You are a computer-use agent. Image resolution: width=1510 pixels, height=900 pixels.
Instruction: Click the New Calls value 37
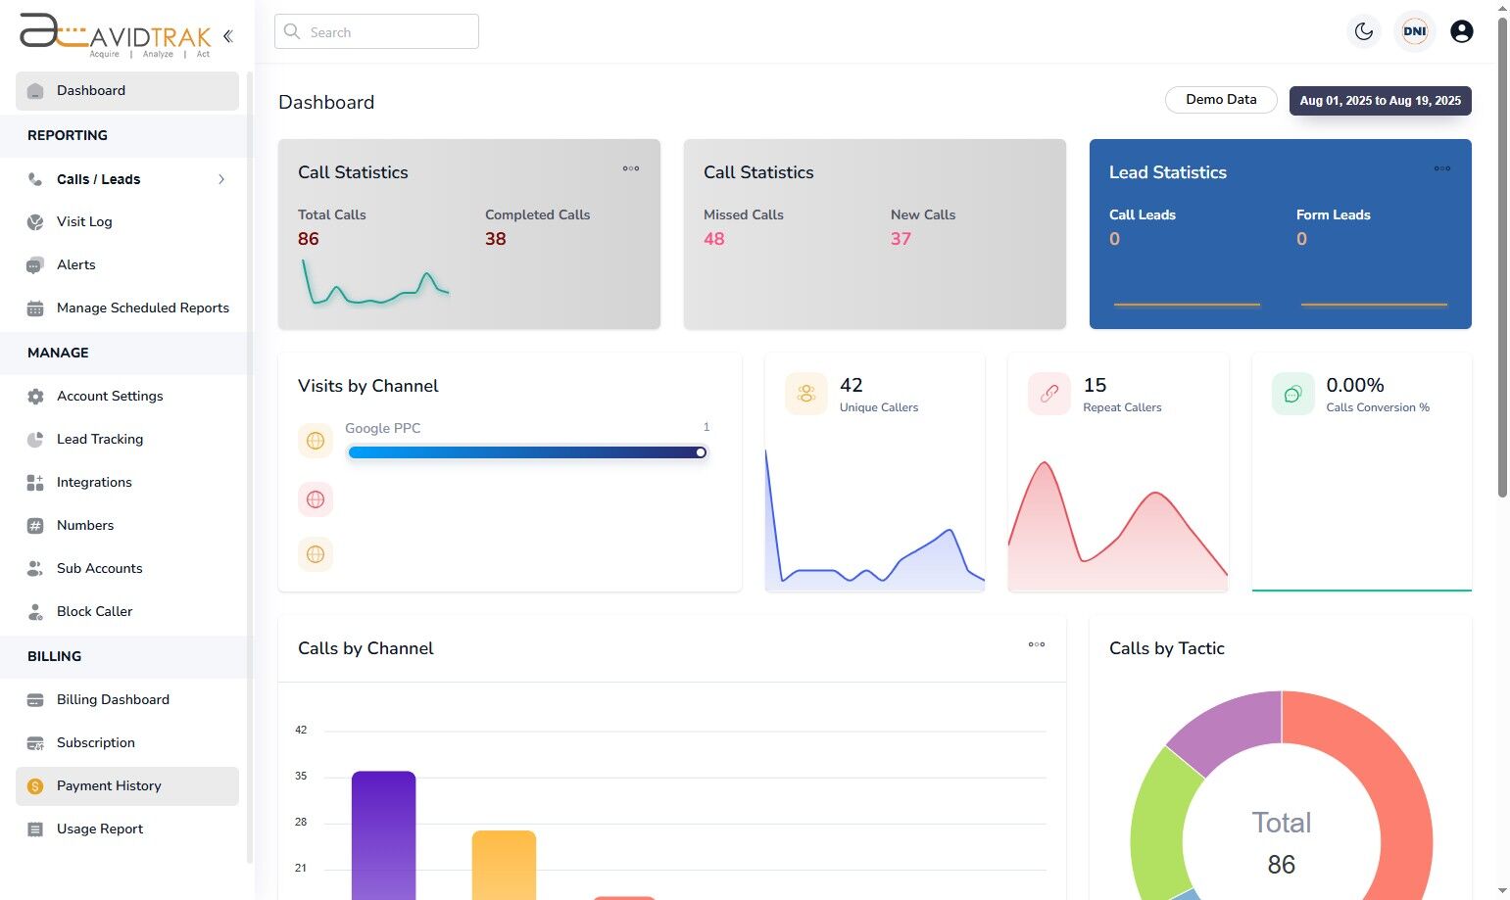click(x=901, y=239)
